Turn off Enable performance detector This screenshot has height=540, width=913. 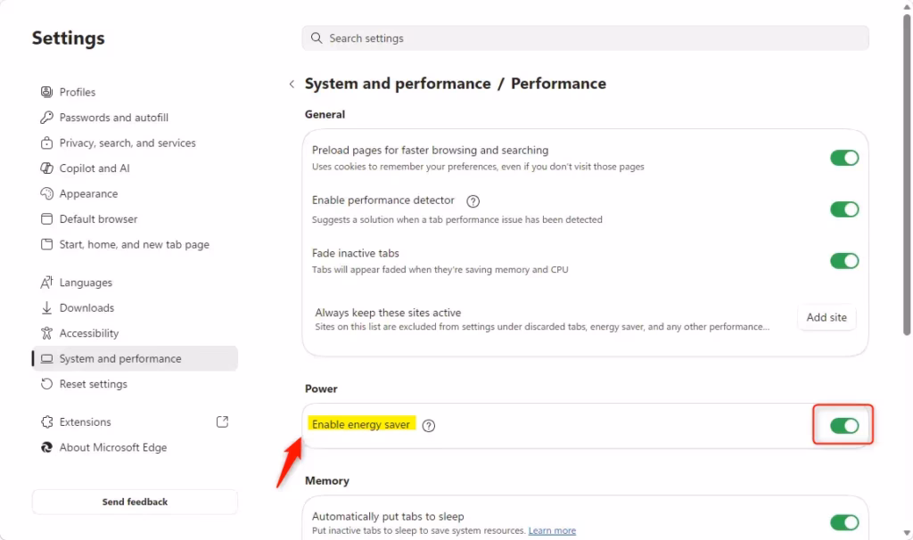pyautogui.click(x=843, y=209)
